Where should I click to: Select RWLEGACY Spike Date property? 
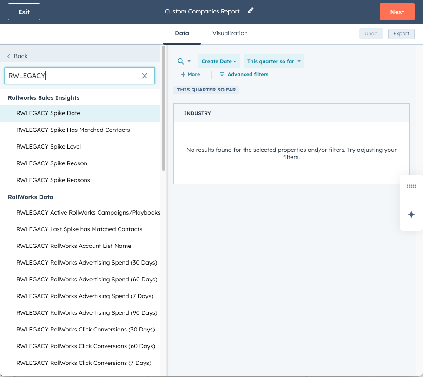(48, 113)
